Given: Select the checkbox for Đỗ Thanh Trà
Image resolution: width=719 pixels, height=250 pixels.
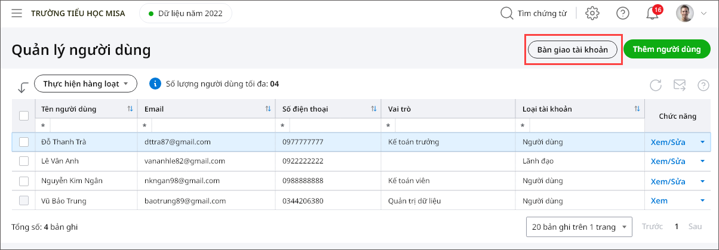Looking at the screenshot, I should [24, 142].
